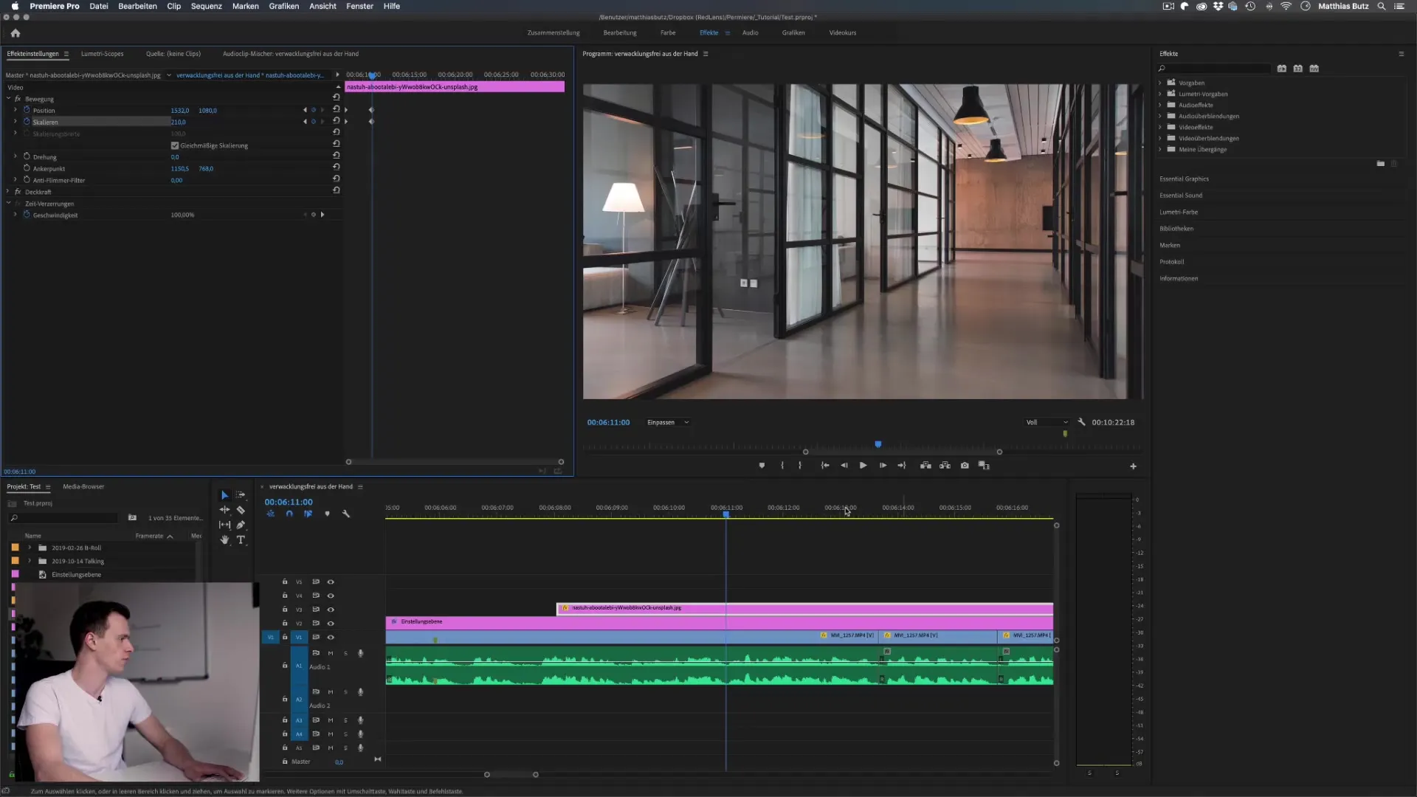The width and height of the screenshot is (1417, 797).
Task: Expand the Deckkraft effect group
Action: point(9,192)
